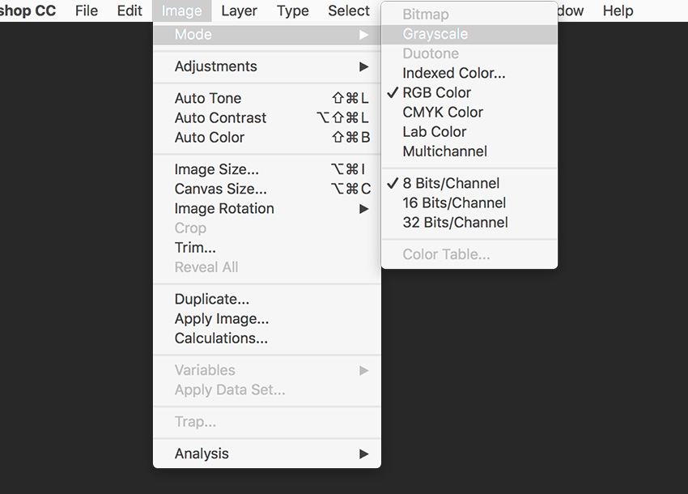Set depth to 32 Bits/Channel

tap(455, 222)
